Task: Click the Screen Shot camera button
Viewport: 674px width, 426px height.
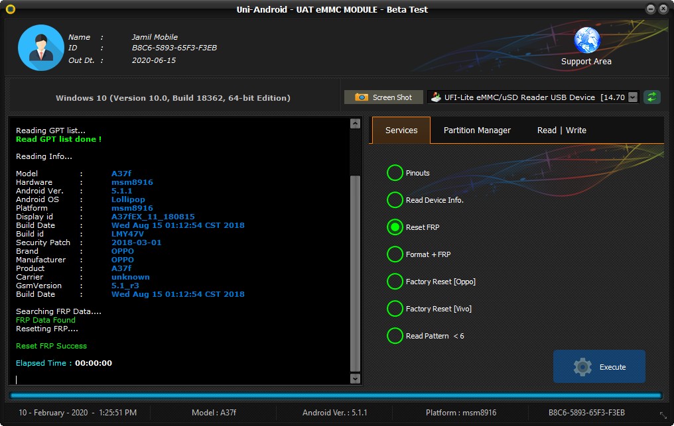Action: point(383,97)
